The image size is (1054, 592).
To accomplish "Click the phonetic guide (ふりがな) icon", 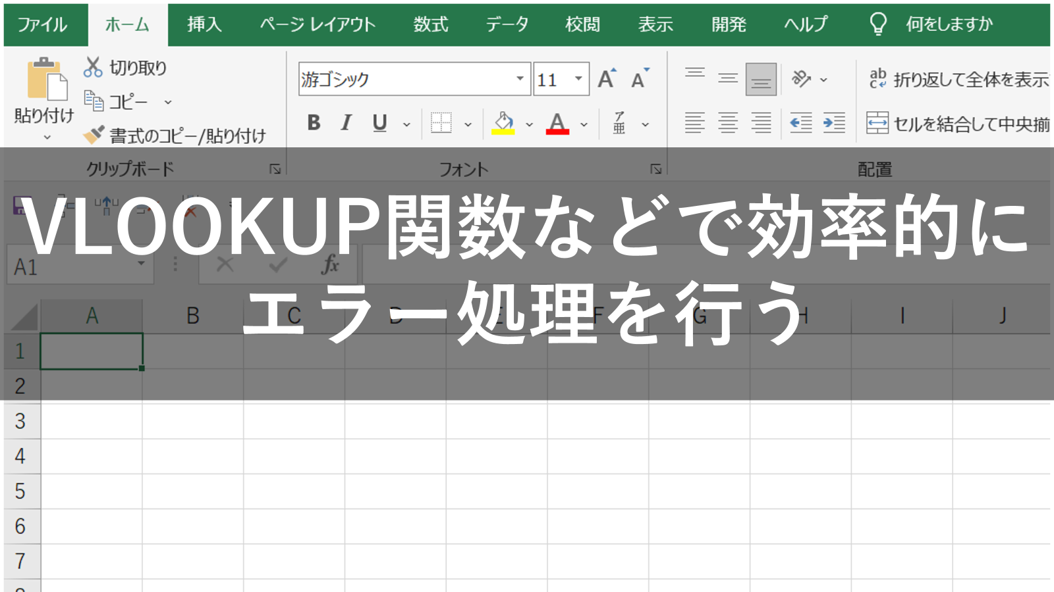I will (619, 122).
